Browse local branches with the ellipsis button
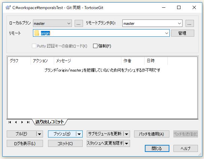Image resolution: width=204 pixels, height=159 pixels. 79,24
